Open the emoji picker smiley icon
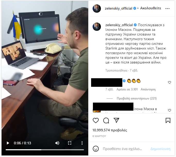 (96, 149)
